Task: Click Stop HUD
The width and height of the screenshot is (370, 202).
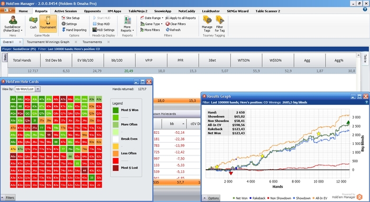Action: pyautogui.click(x=101, y=24)
